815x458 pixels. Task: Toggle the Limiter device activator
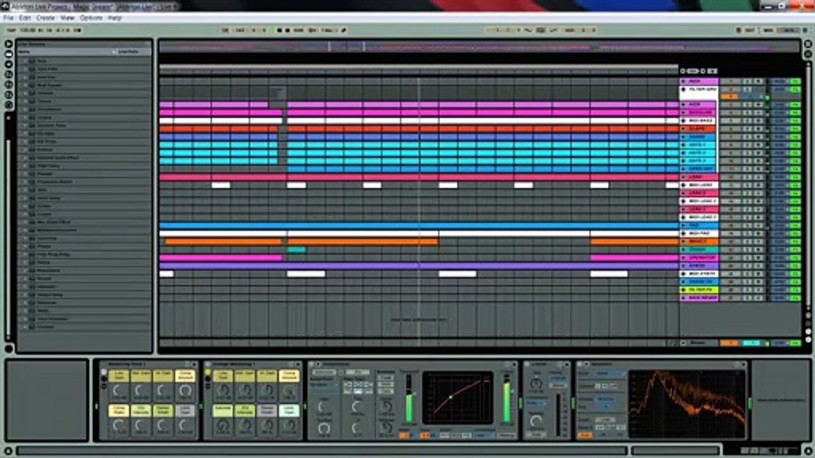[x=528, y=364]
